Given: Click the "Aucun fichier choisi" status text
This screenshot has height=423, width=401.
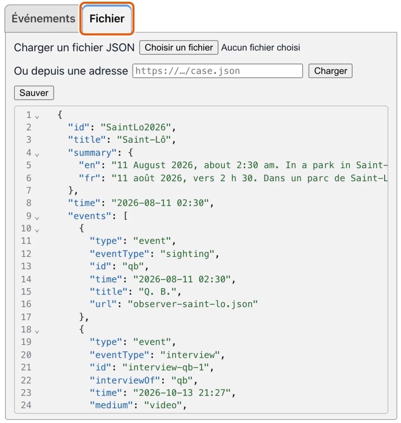Looking at the screenshot, I should point(261,47).
